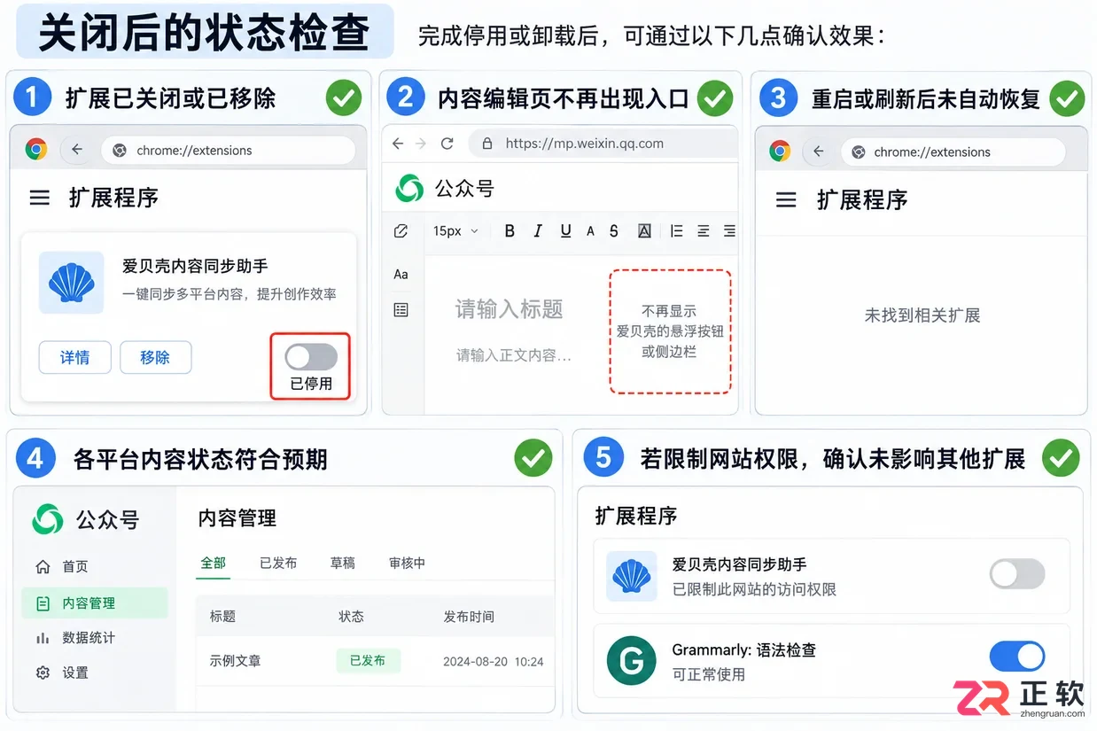Click the 2024-08-20 10:24 publish time
This screenshot has width=1097, height=731.
pyautogui.click(x=494, y=662)
